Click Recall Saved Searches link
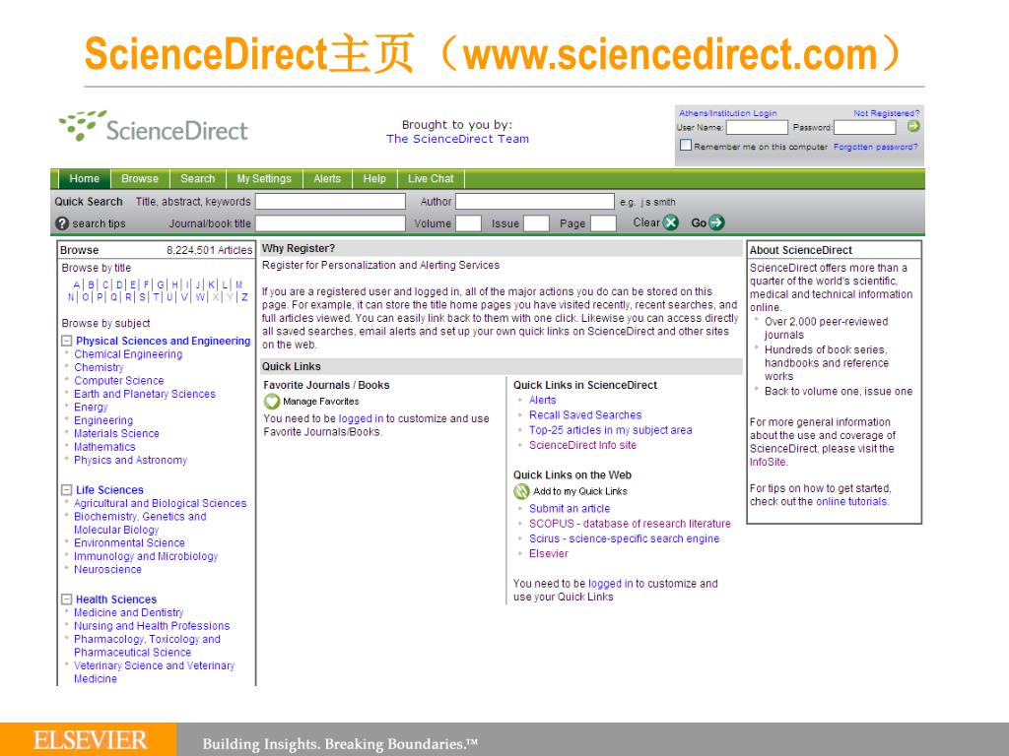The image size is (1009, 756). (585, 415)
